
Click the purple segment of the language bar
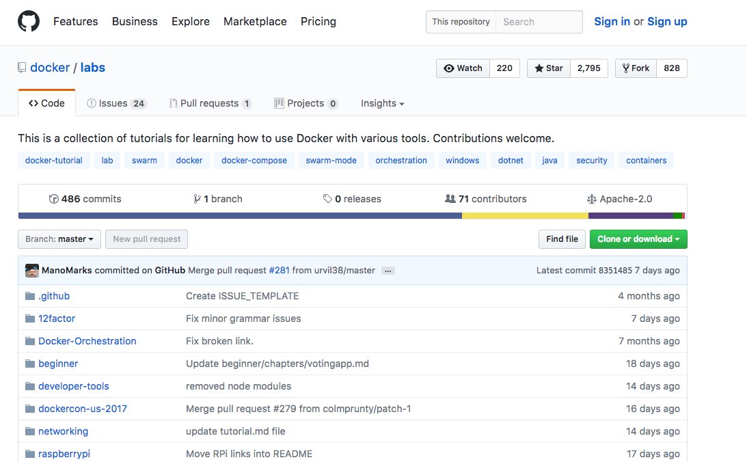[631, 216]
